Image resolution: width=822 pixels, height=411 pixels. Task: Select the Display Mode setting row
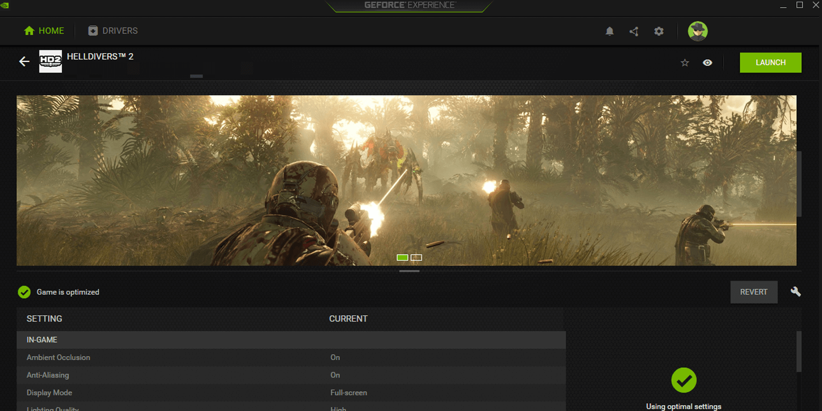[x=291, y=392]
